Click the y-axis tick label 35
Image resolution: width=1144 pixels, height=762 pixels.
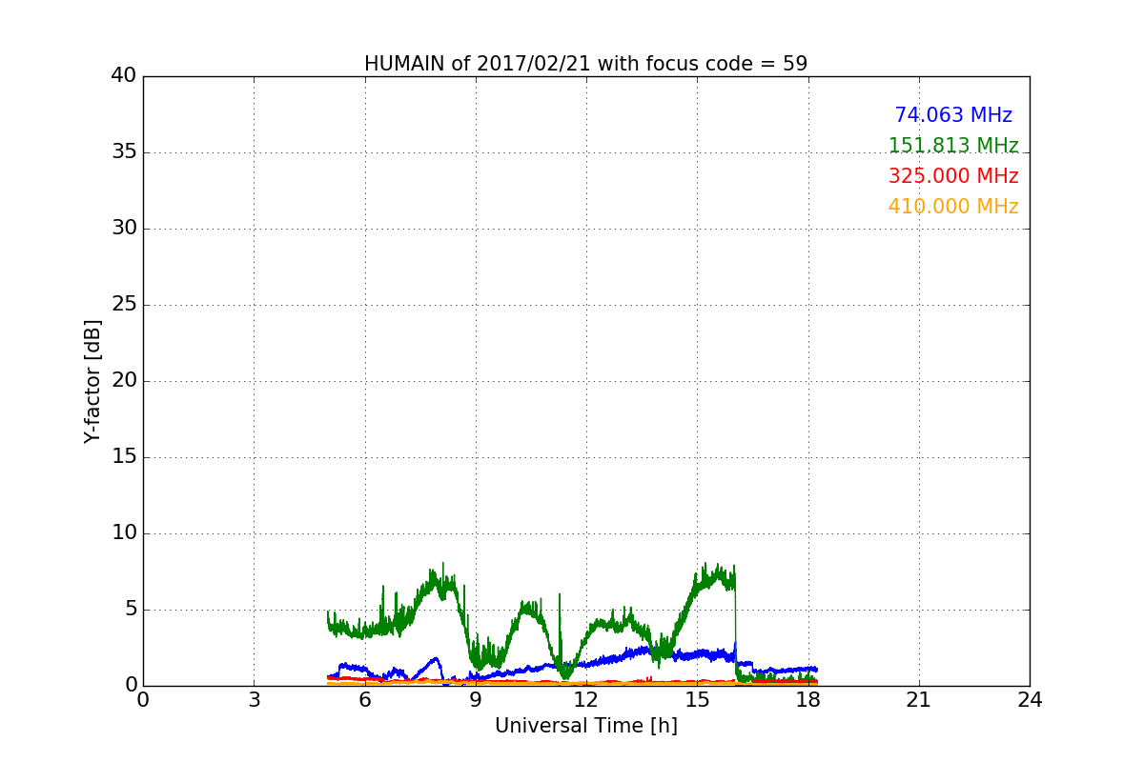tap(124, 152)
